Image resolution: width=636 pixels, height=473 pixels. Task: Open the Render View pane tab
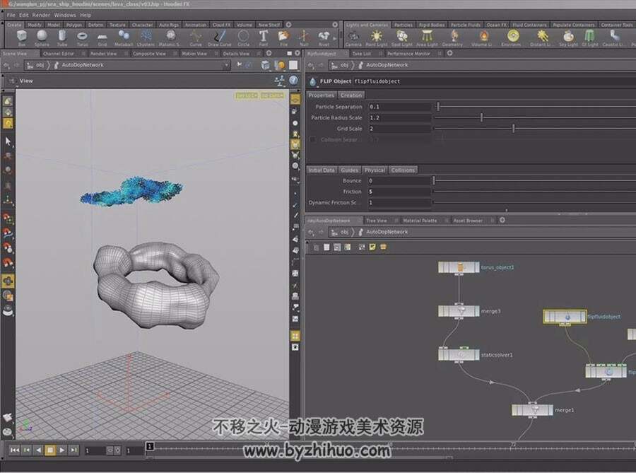pyautogui.click(x=103, y=54)
